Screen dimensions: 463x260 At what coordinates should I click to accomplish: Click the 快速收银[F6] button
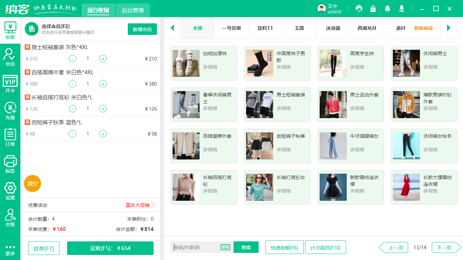pyautogui.click(x=284, y=247)
